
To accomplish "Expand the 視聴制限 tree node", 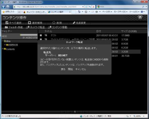I will (5, 45).
